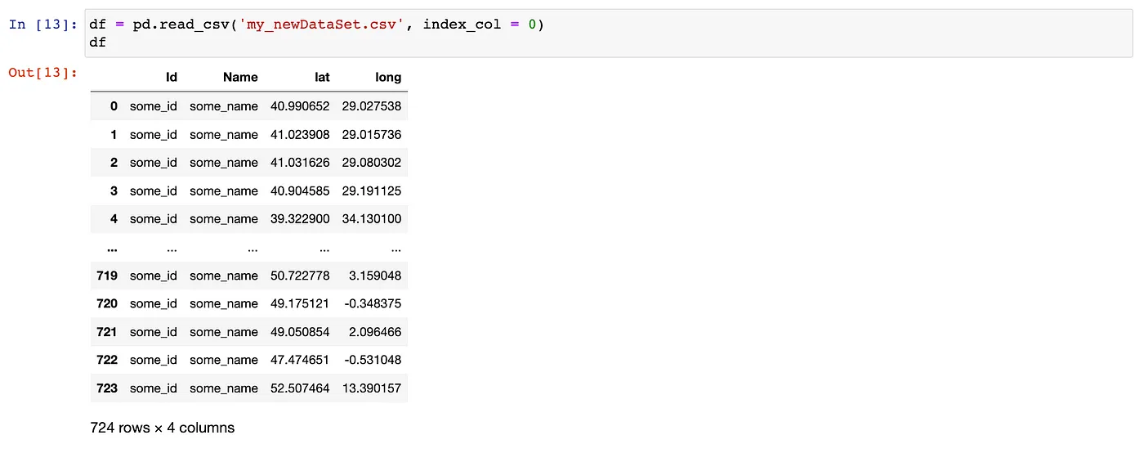Click the In [13] input prompt

click(42, 25)
